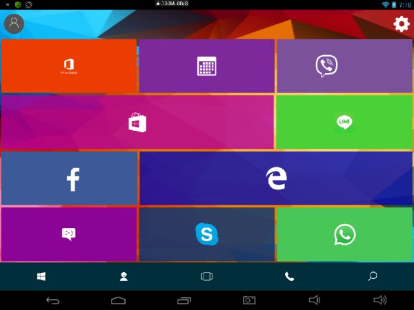Screen dimensions: 414x310
Task: Open the Windows Store tile
Action: 137,122
